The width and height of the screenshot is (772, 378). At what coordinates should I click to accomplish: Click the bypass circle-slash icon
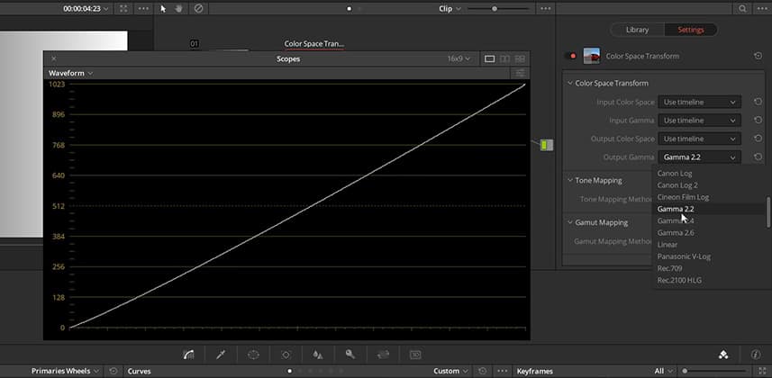coord(198,9)
